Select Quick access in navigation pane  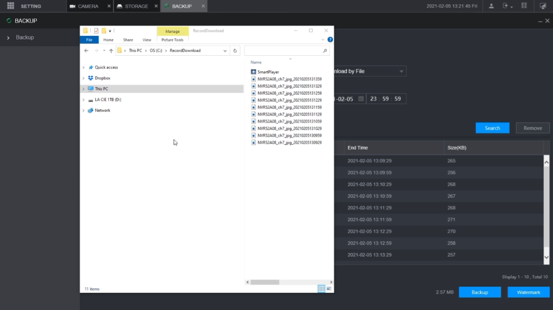tap(106, 67)
